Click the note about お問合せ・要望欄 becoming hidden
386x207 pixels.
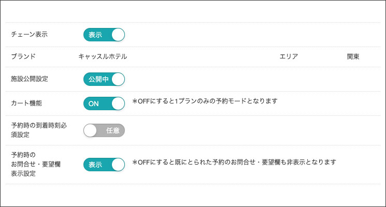[235, 162]
